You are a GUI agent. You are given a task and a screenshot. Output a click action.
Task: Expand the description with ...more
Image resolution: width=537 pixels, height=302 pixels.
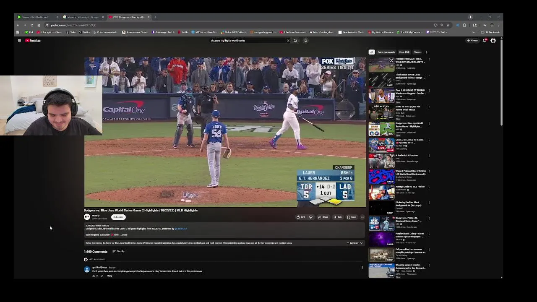pyautogui.click(x=123, y=235)
